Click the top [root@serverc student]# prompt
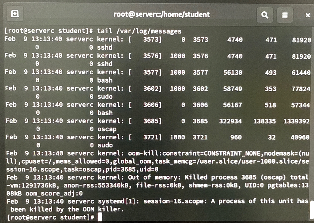 tap(49, 31)
